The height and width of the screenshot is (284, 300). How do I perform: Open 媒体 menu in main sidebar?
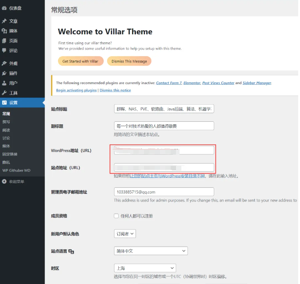pos(13,31)
